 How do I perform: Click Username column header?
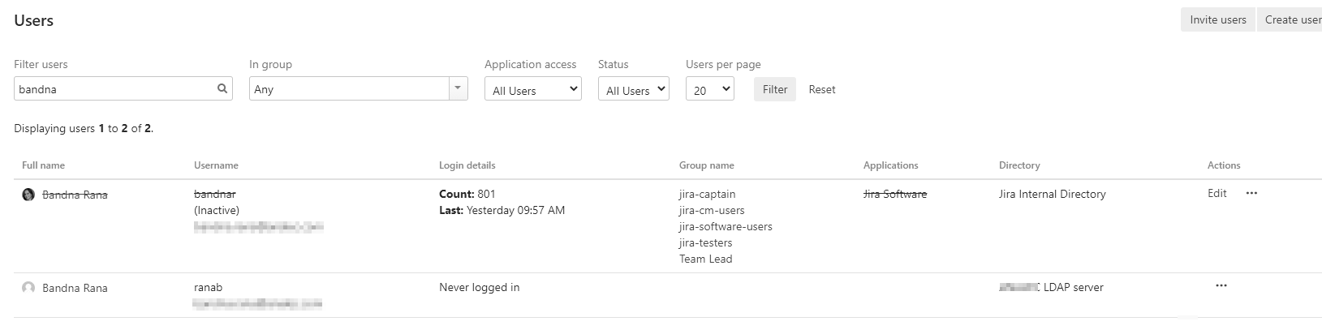click(216, 165)
